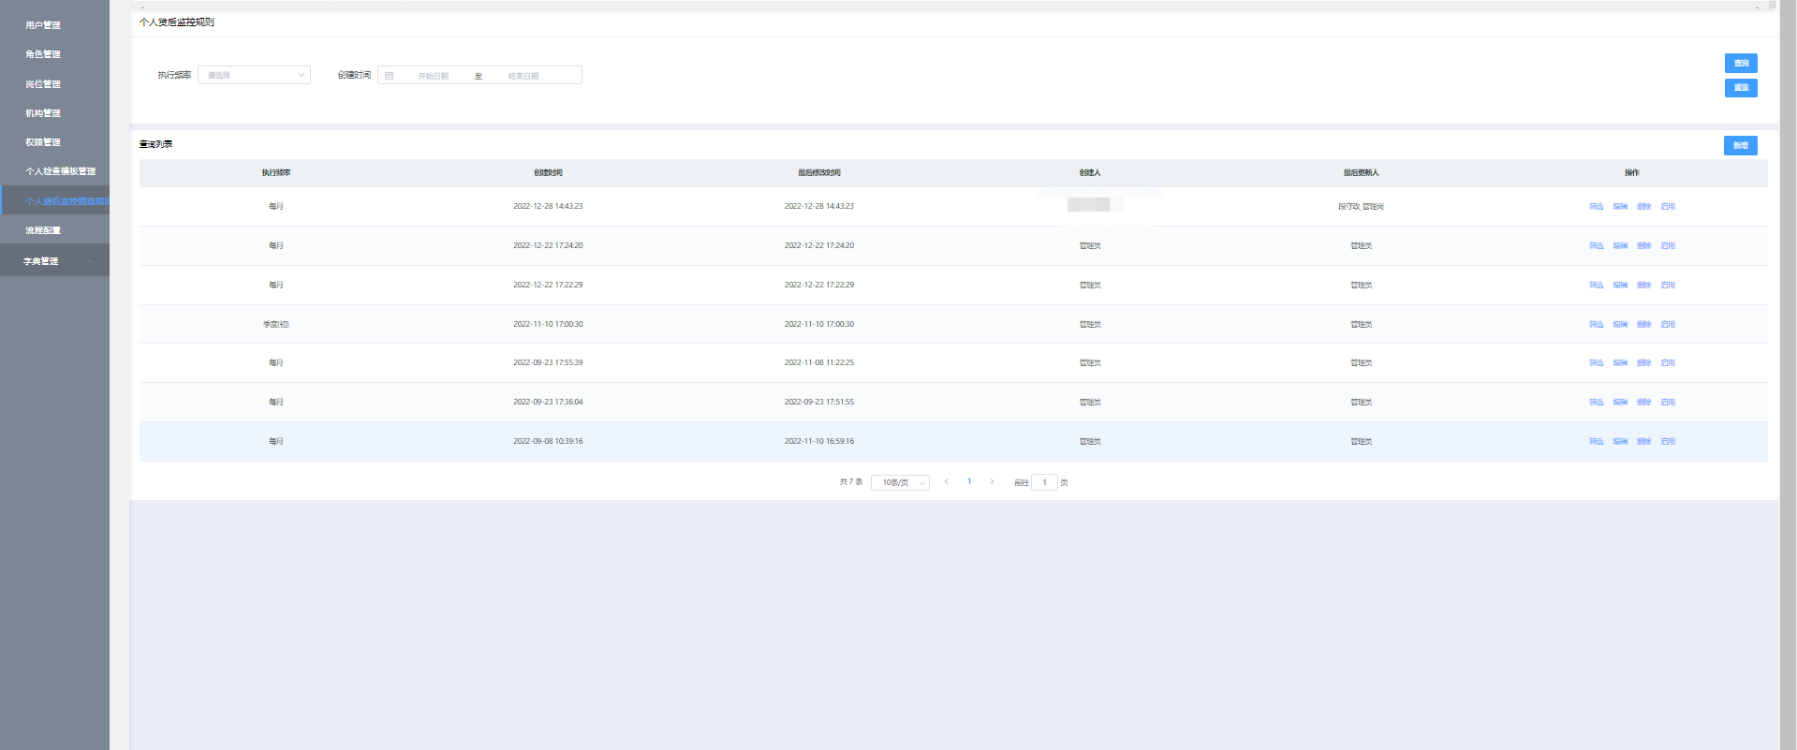
Task: Click the 新增 add button
Action: point(1741,146)
